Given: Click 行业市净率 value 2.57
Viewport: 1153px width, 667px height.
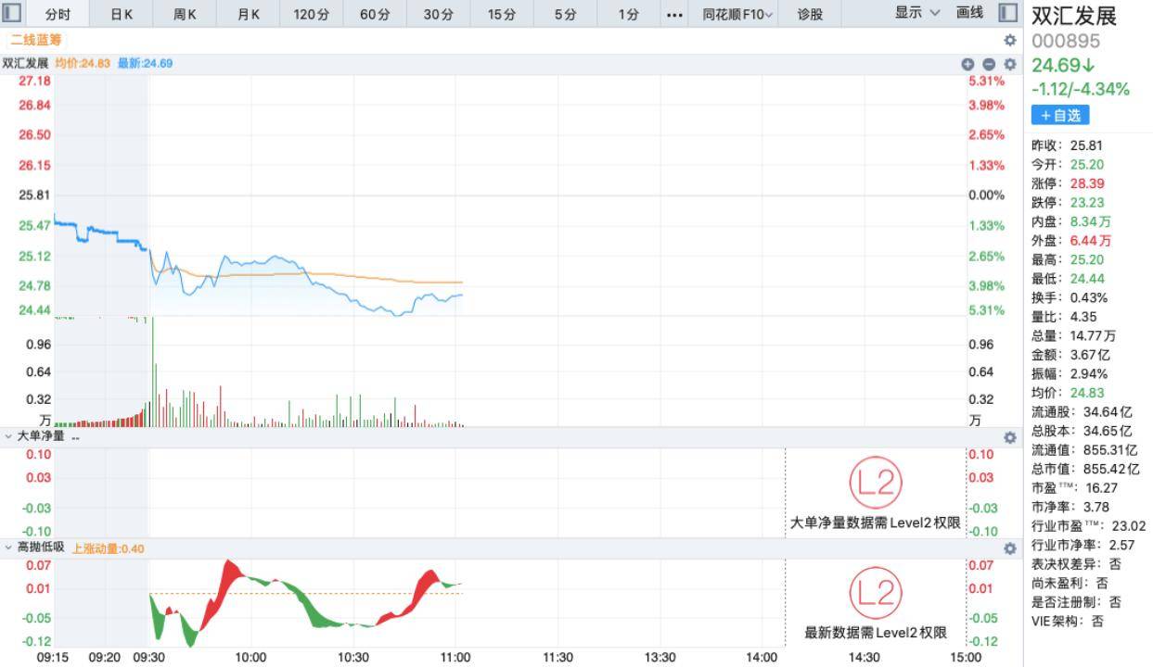Looking at the screenshot, I should point(1121,545).
